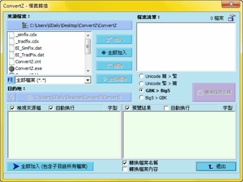The width and height of the screenshot is (243, 182).
Task: Click file list scrollbar down arrow
Action: [x=88, y=71]
